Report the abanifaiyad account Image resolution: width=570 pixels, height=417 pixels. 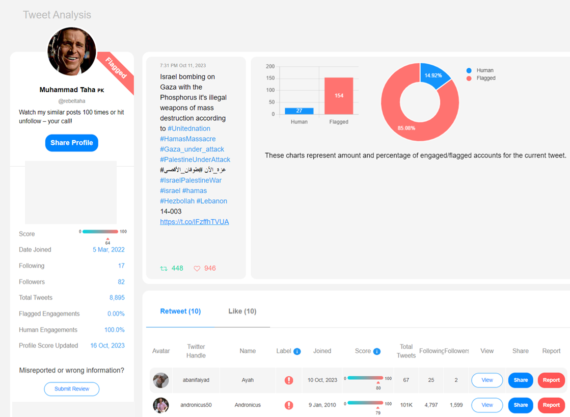[551, 380]
